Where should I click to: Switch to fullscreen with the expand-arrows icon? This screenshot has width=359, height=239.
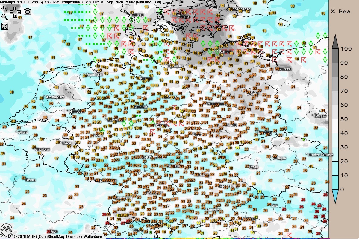[5, 26]
